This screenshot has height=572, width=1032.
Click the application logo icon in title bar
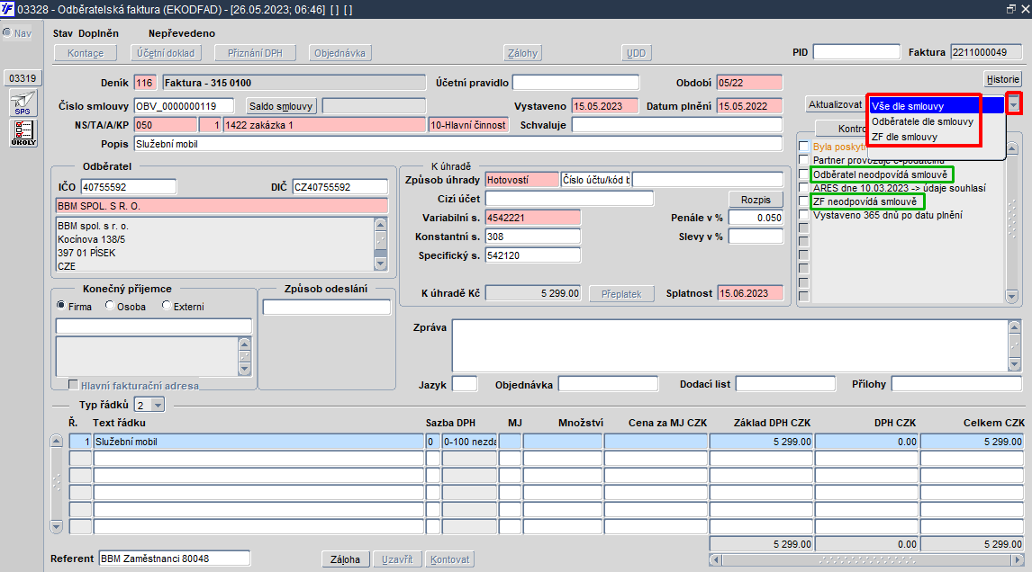[x=8, y=9]
